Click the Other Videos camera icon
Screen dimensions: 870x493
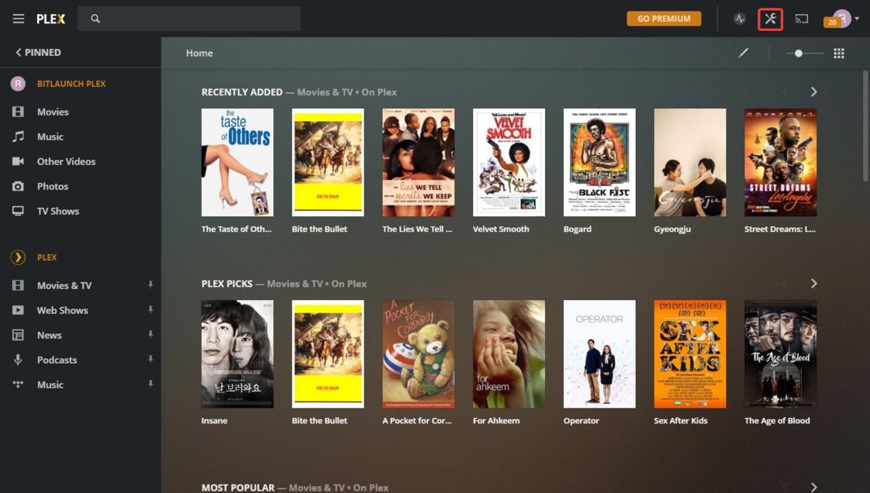18,161
